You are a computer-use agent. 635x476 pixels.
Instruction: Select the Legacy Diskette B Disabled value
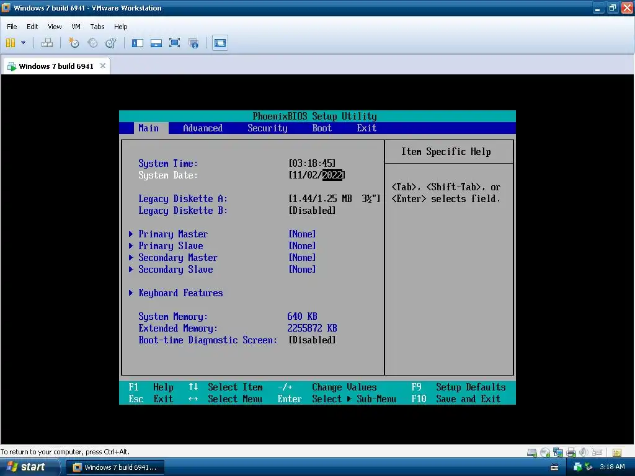(x=313, y=211)
